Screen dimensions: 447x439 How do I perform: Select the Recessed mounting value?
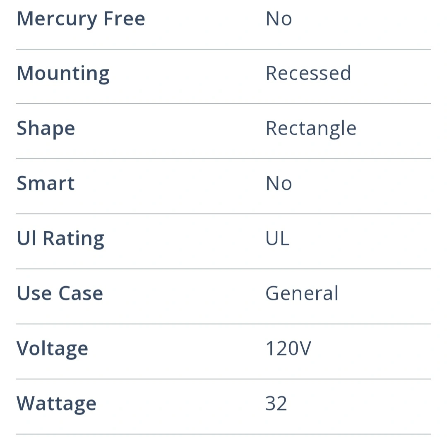[308, 74]
